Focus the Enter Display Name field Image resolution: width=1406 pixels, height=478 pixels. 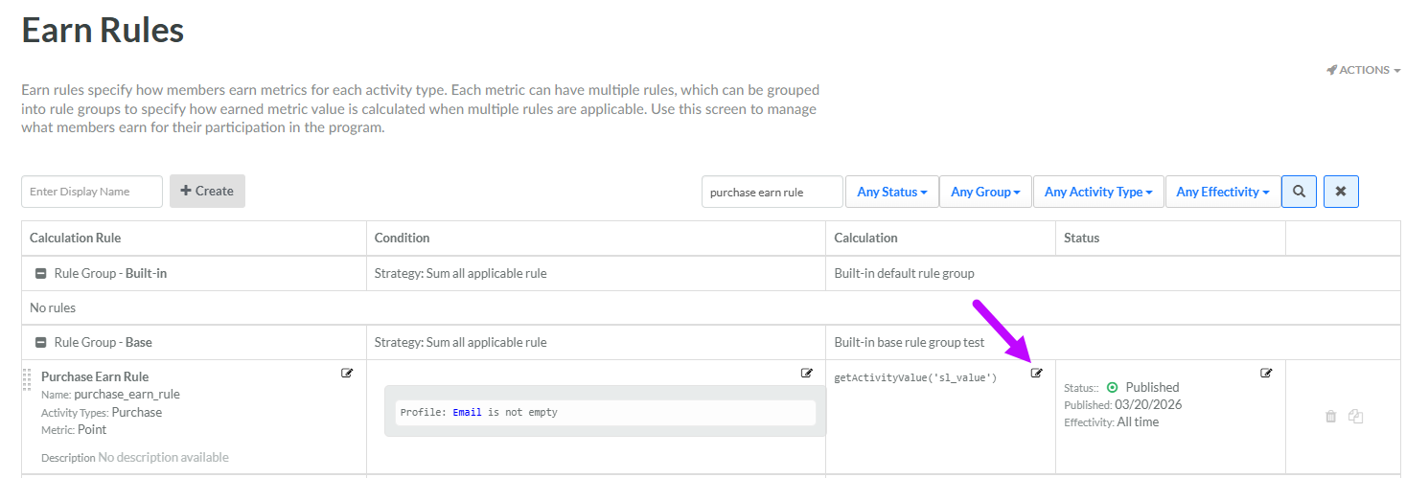pos(92,192)
